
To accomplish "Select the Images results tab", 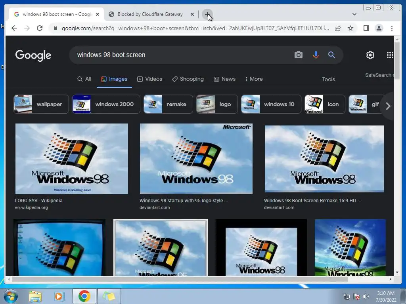I will pos(114,79).
